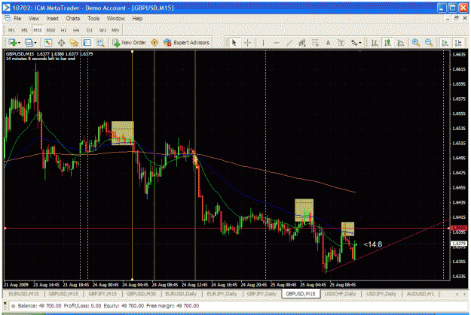Select the text label tool
Image resolution: width=471 pixels, height=315 pixels.
(x=341, y=43)
